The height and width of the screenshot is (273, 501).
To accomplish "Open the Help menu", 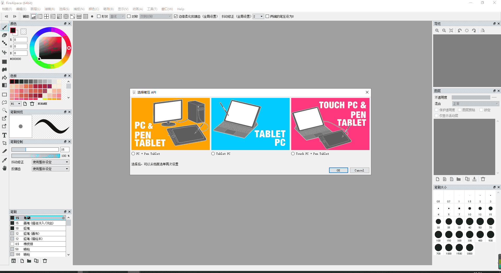I will [181, 9].
